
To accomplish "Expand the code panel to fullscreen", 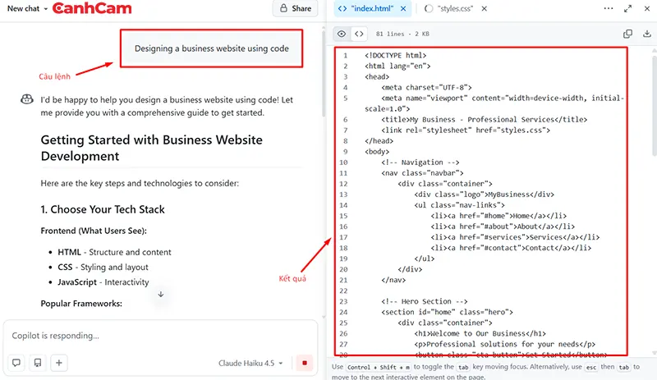I will [x=627, y=8].
